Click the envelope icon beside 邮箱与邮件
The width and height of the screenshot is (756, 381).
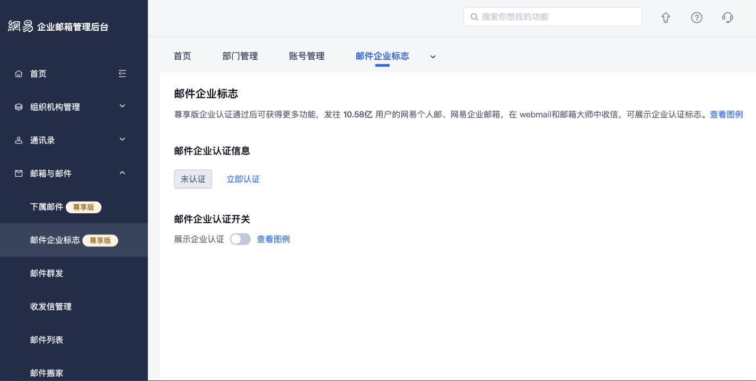tap(19, 174)
